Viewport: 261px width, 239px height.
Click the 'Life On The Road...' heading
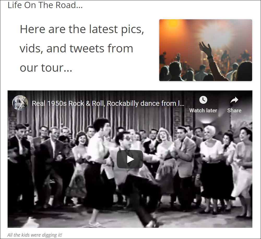(x=45, y=5)
